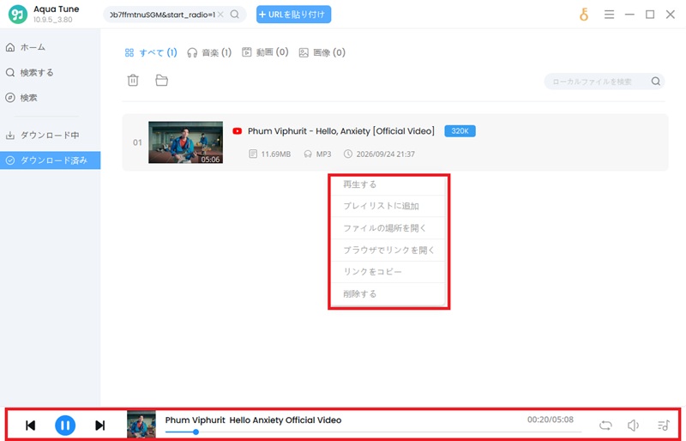Image resolution: width=686 pixels, height=441 pixels.
Task: Click the local search magnifier icon
Action: [x=656, y=82]
